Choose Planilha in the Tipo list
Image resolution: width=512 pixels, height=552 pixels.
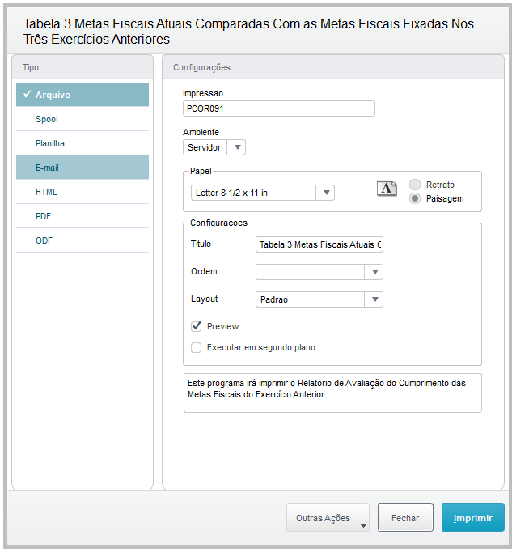(x=50, y=143)
